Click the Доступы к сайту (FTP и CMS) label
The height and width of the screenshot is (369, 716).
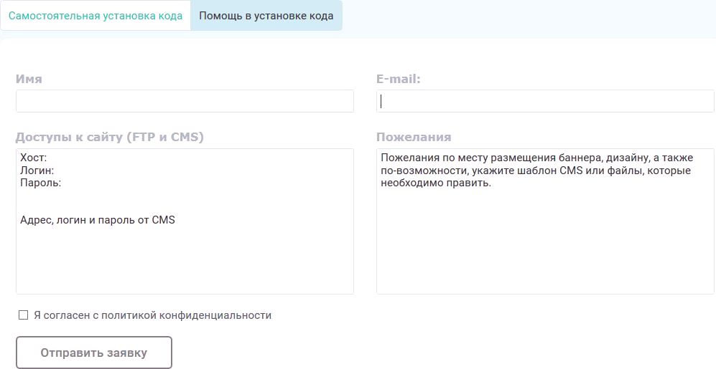tap(110, 137)
